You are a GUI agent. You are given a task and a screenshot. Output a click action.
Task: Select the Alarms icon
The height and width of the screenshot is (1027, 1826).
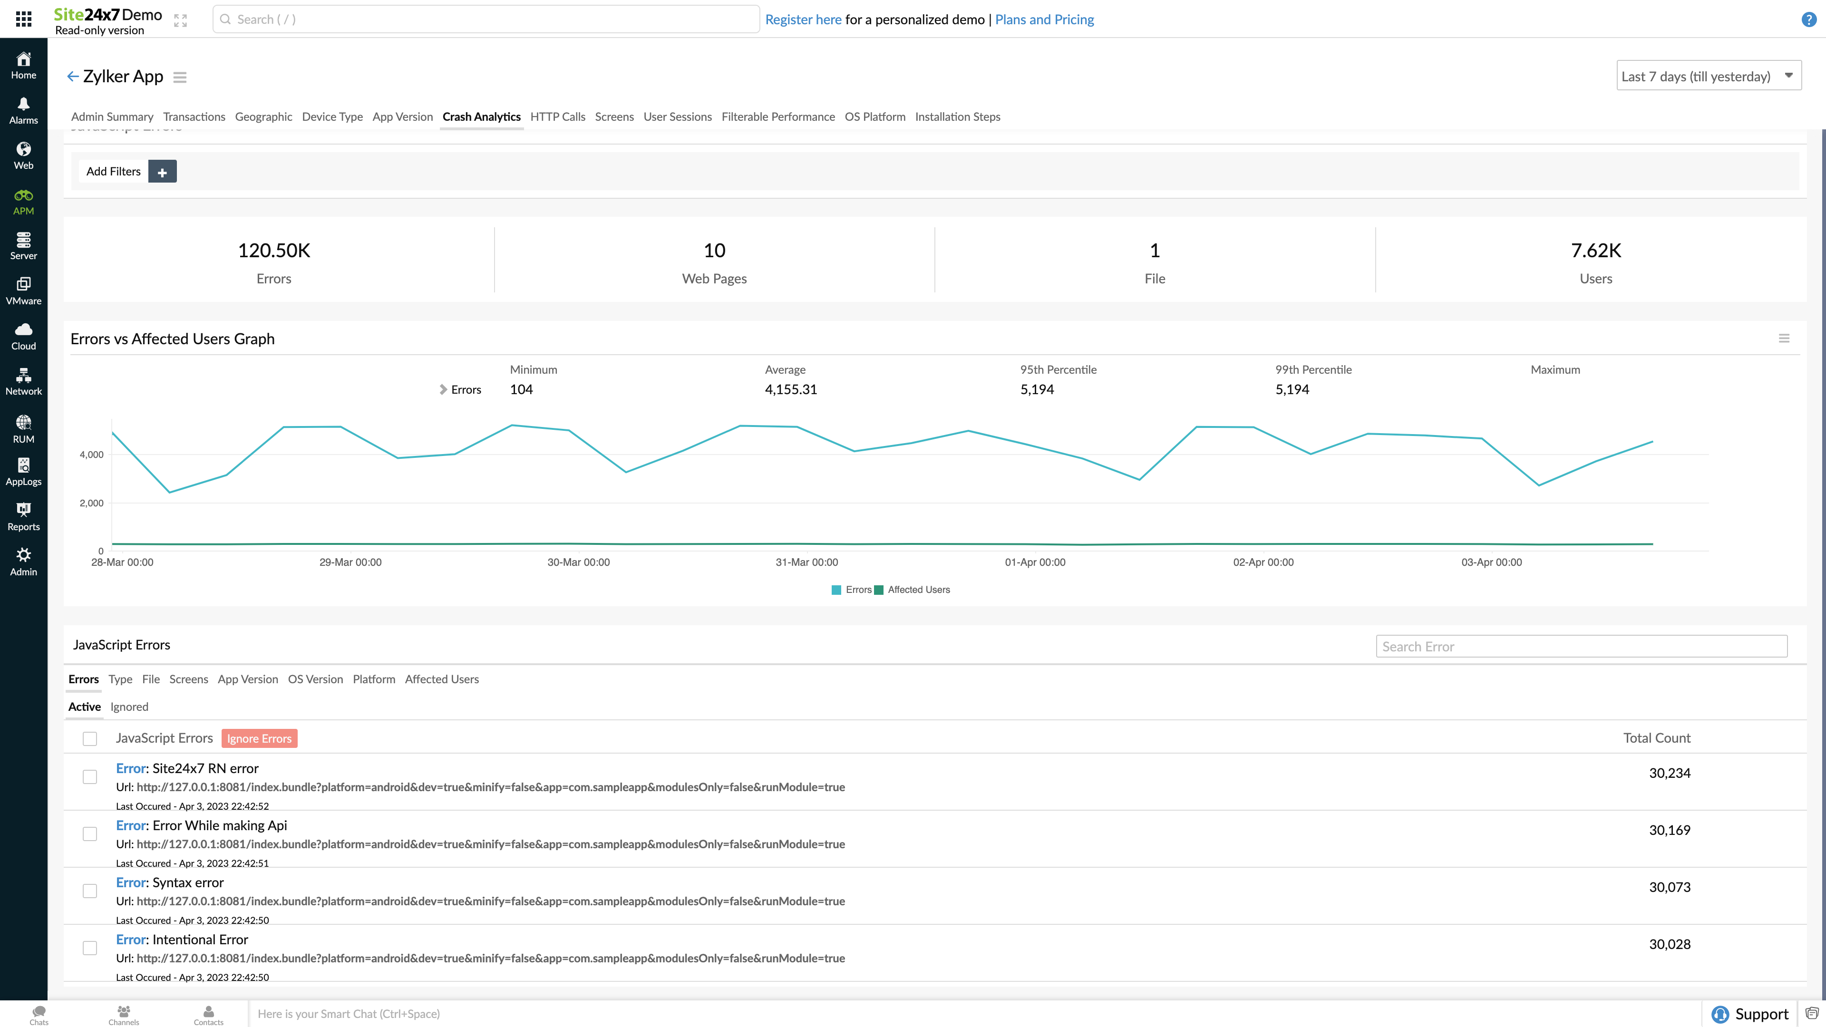23,110
